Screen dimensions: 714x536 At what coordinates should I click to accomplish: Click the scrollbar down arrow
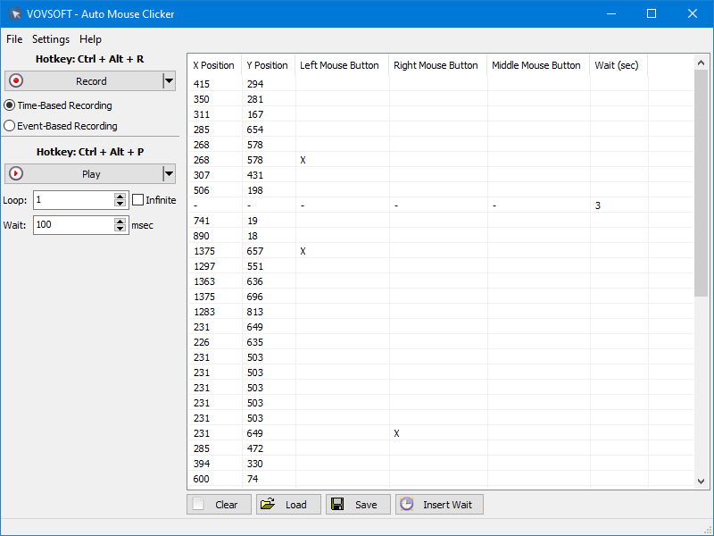pos(701,481)
